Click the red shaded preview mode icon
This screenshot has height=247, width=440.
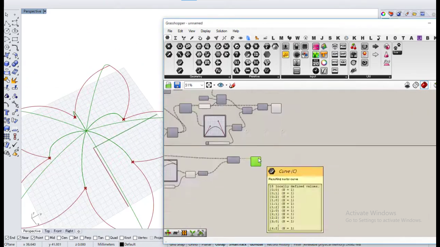[424, 85]
